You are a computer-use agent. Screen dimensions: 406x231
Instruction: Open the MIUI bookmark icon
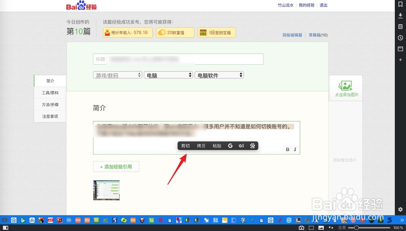coord(78,220)
